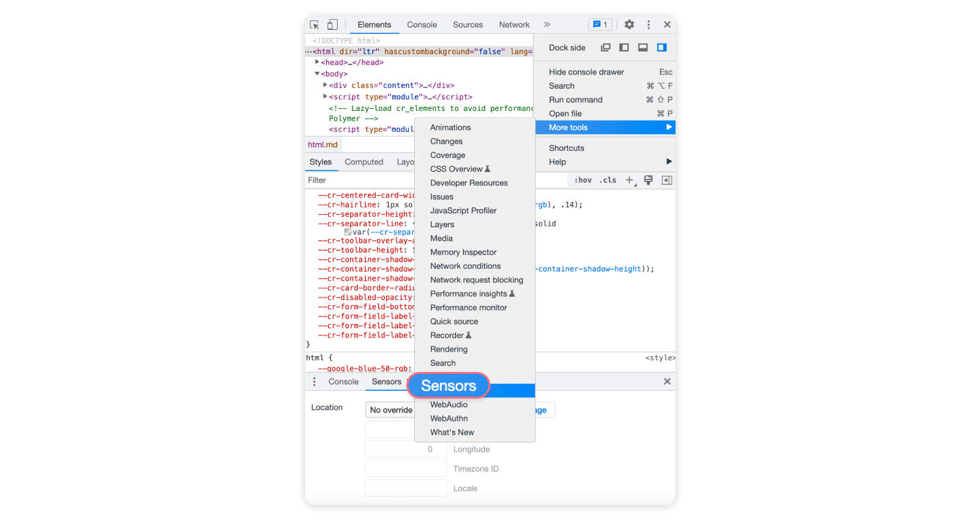Switch to the Network panel tab
The image size is (980, 522).
tap(514, 24)
